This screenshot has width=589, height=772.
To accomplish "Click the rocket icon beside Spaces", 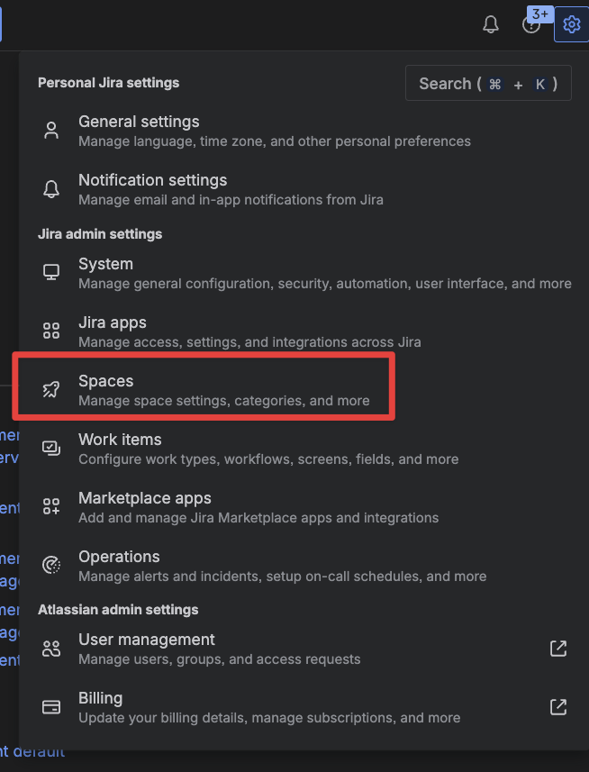I will [x=51, y=389].
